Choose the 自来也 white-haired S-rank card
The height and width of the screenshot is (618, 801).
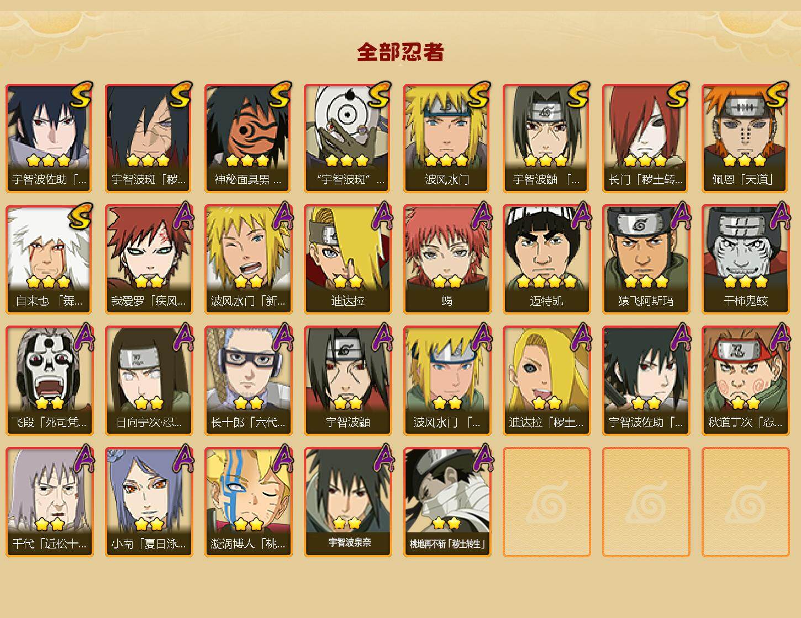coord(49,259)
